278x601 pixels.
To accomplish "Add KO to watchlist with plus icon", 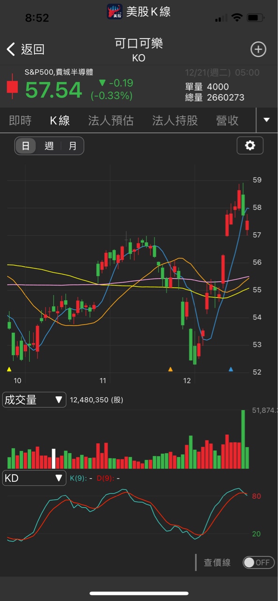I will (258, 49).
